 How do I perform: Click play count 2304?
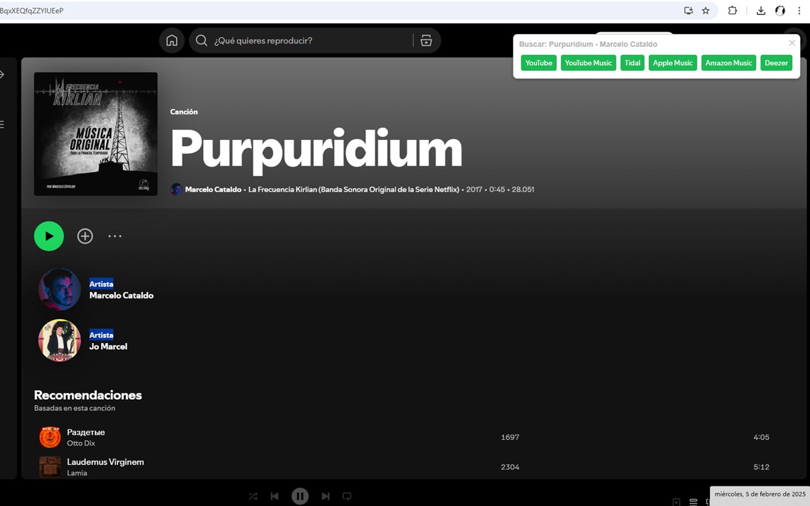click(x=510, y=467)
